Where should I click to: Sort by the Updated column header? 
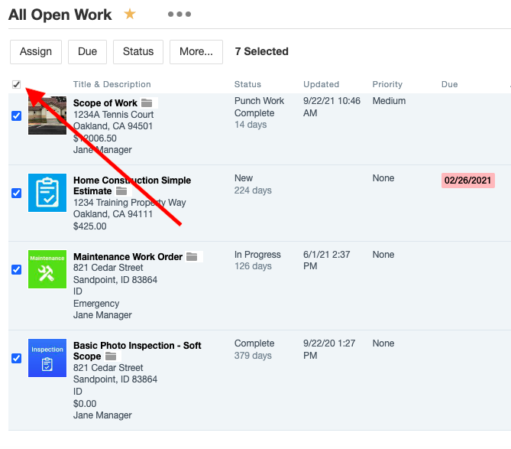click(x=321, y=84)
